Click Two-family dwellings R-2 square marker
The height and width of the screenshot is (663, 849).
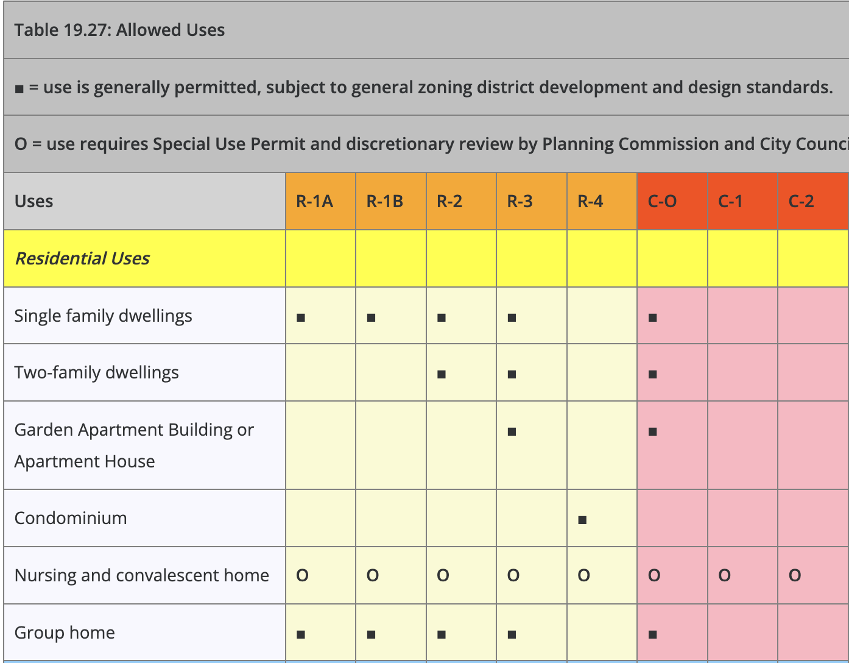pos(442,374)
